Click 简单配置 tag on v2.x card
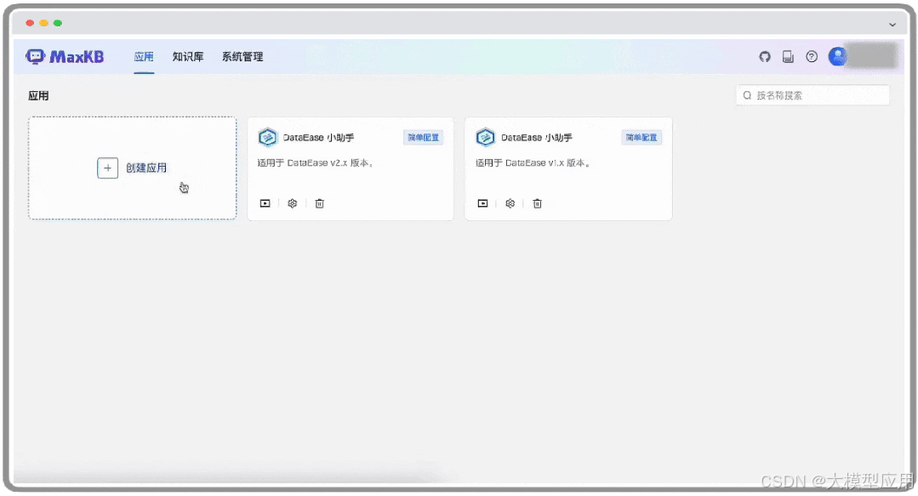The width and height of the screenshot is (918, 496). coord(424,138)
